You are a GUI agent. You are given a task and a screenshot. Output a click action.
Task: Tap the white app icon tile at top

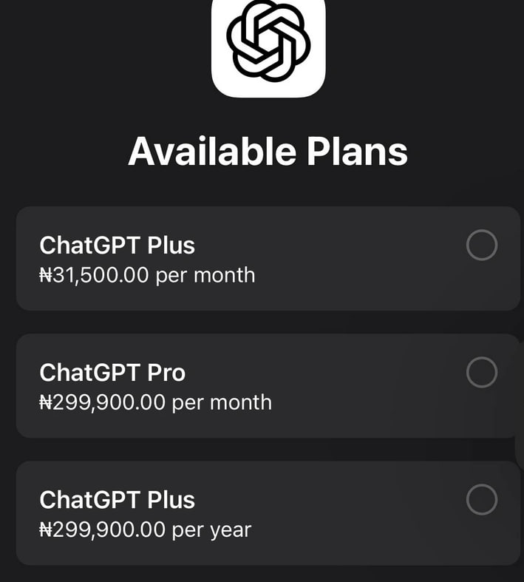268,47
